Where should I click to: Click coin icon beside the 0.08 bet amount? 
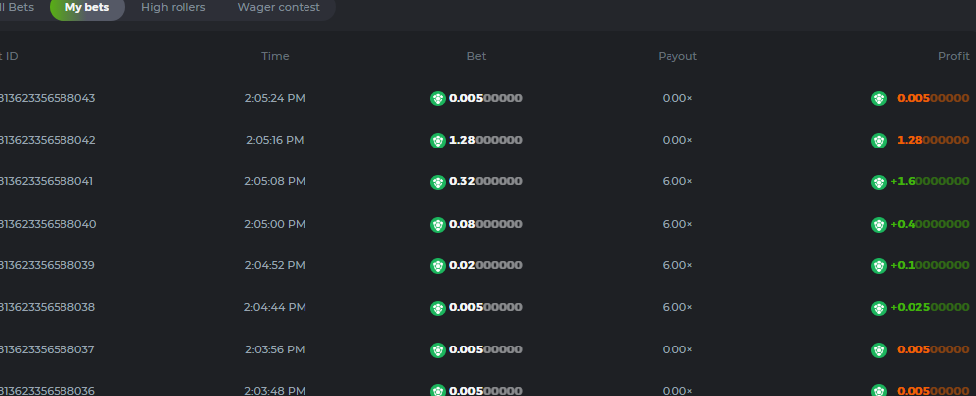click(x=437, y=224)
